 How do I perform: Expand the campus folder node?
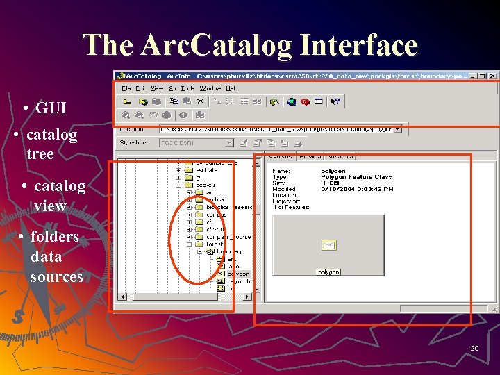pyautogui.click(x=189, y=215)
